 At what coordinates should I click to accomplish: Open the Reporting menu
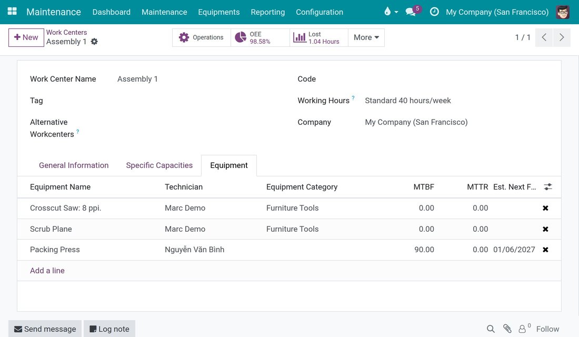point(268,12)
